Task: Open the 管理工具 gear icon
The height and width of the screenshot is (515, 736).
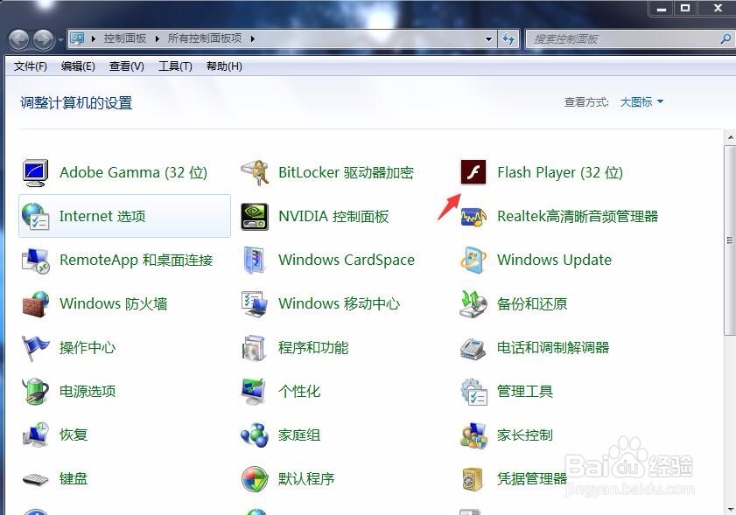Action: coord(473,391)
